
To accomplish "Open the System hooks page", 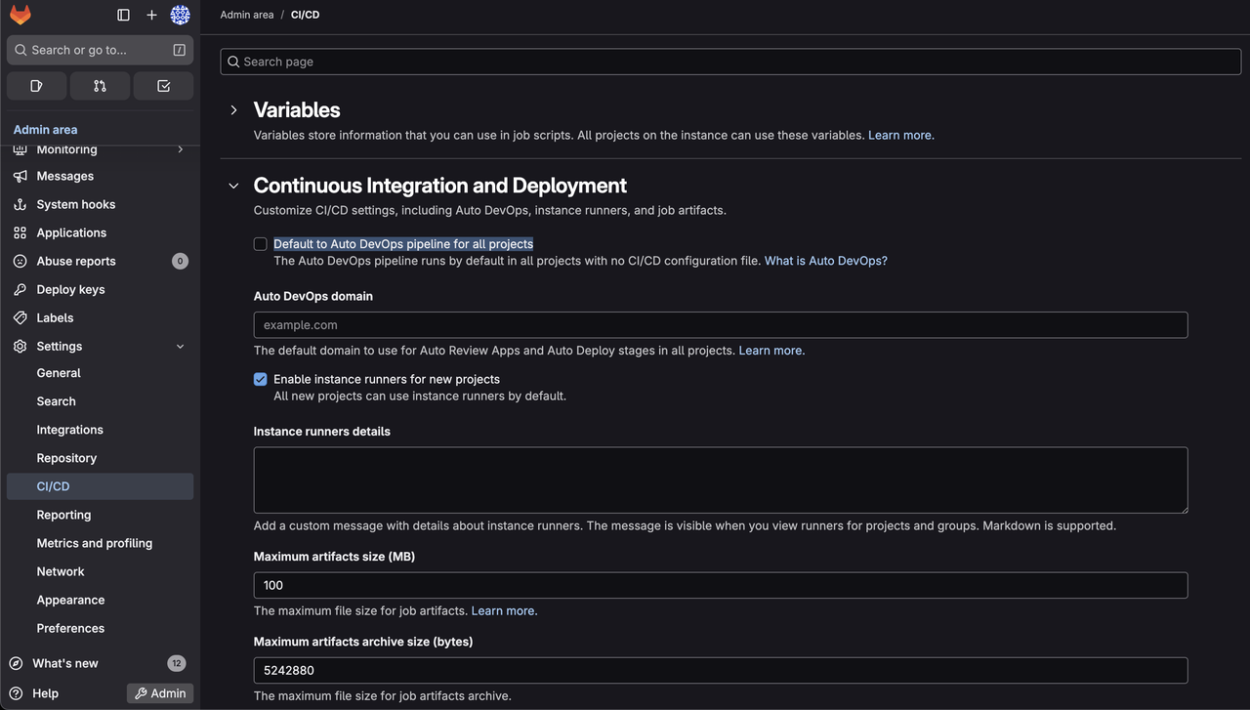I will coord(75,204).
